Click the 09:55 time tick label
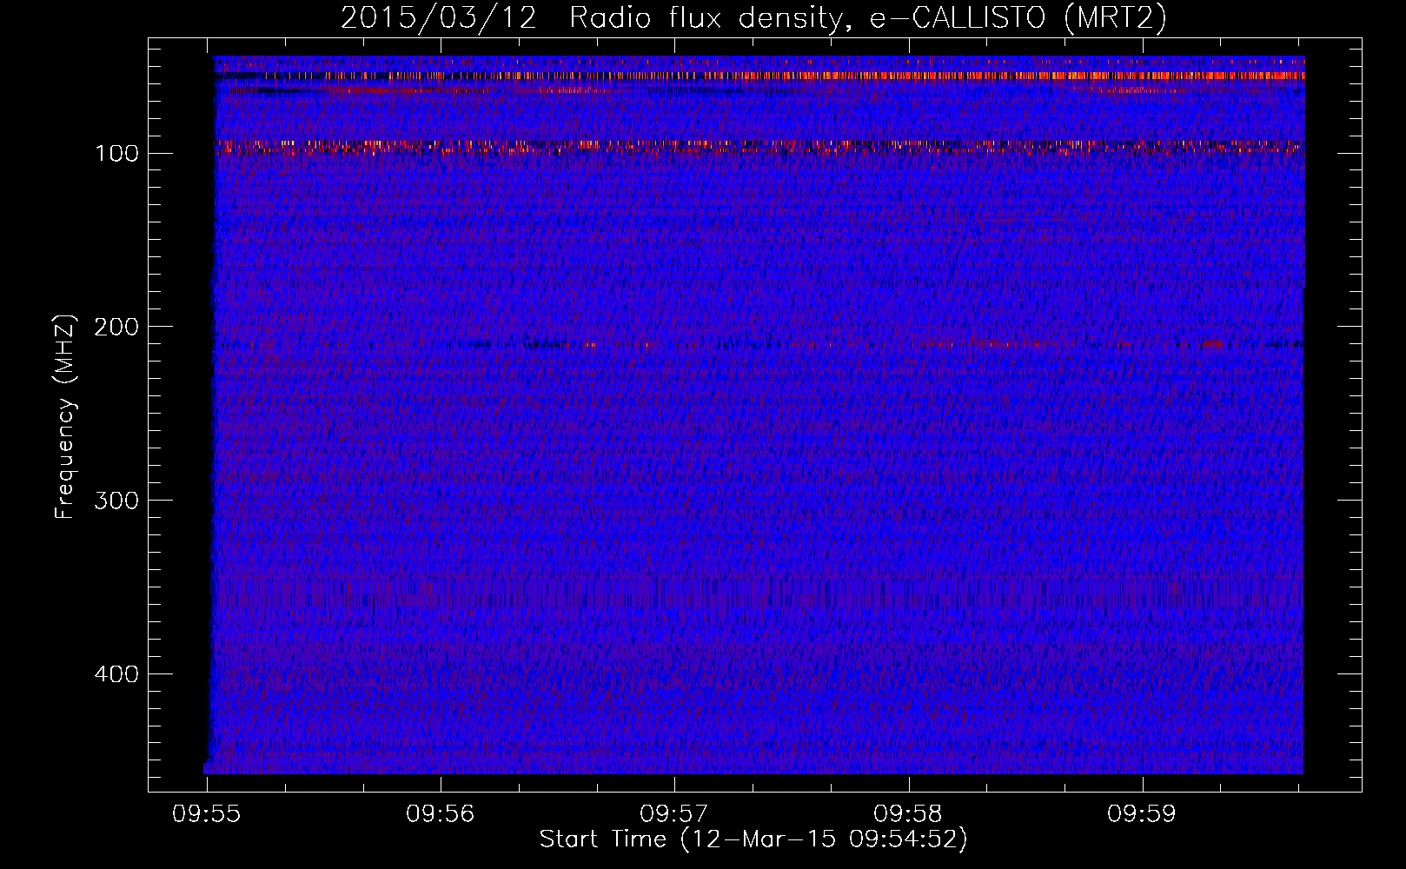Screen dimensions: 1406x869 207,814
